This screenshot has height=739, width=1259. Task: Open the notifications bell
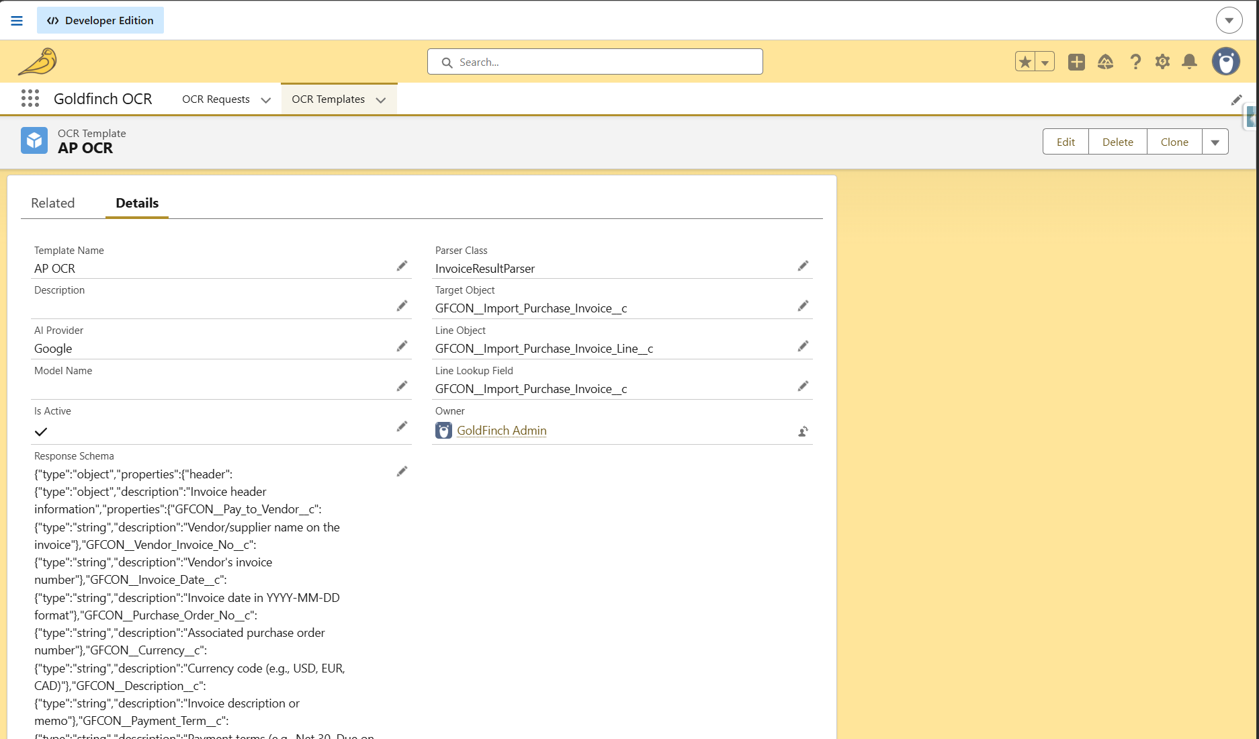click(1189, 62)
